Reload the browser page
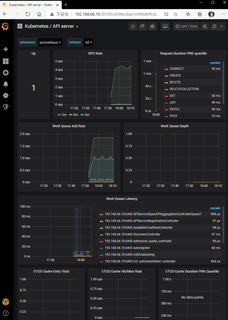Viewport: 228px width, 320px height. click(x=28, y=14)
